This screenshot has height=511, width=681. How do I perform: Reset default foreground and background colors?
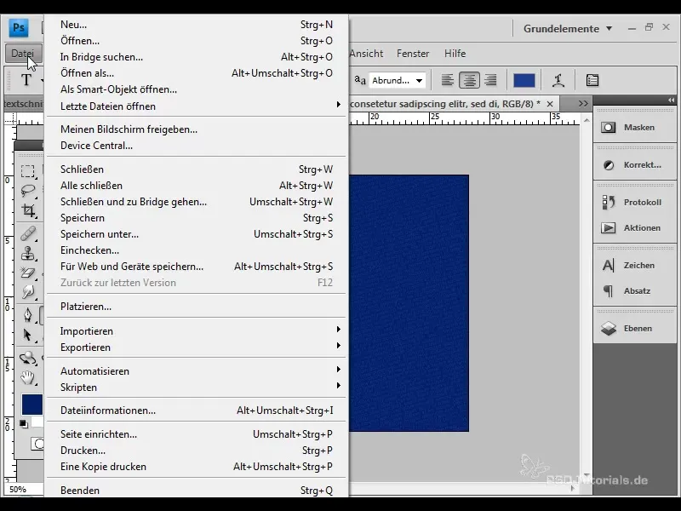(24, 423)
